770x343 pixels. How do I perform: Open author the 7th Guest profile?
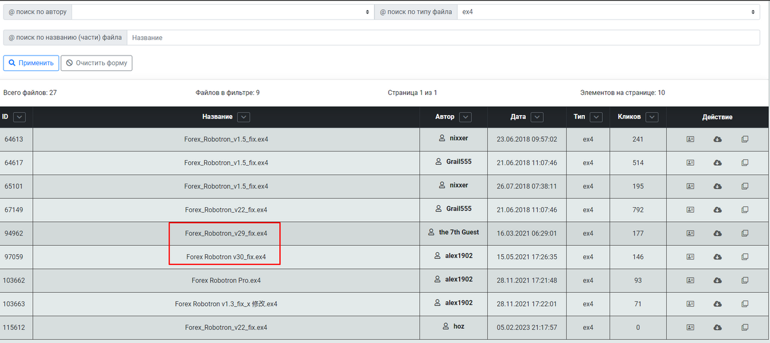(458, 232)
